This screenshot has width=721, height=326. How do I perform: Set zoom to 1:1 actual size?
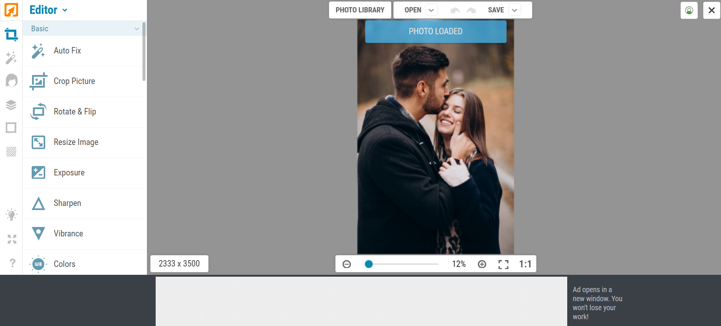pyautogui.click(x=525, y=264)
